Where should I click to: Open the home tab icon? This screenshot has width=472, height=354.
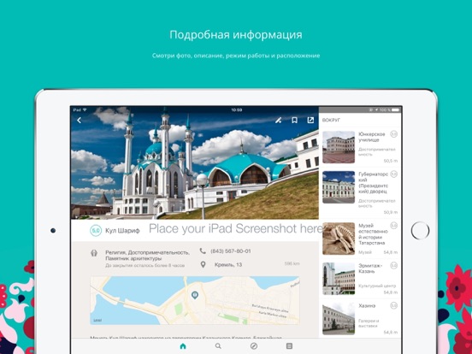coord(183,346)
